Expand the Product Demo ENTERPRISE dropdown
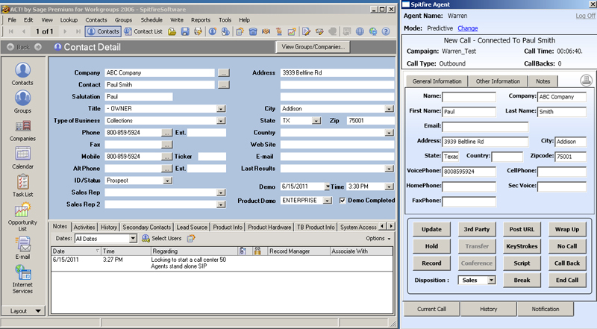The height and width of the screenshot is (329, 597). click(326, 201)
